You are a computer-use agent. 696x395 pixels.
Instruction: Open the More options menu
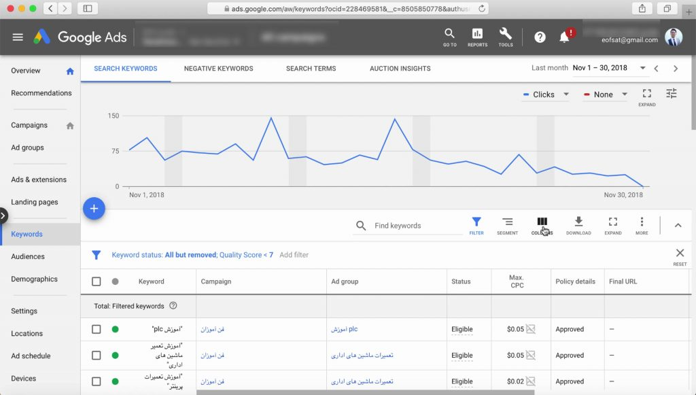[x=642, y=226]
